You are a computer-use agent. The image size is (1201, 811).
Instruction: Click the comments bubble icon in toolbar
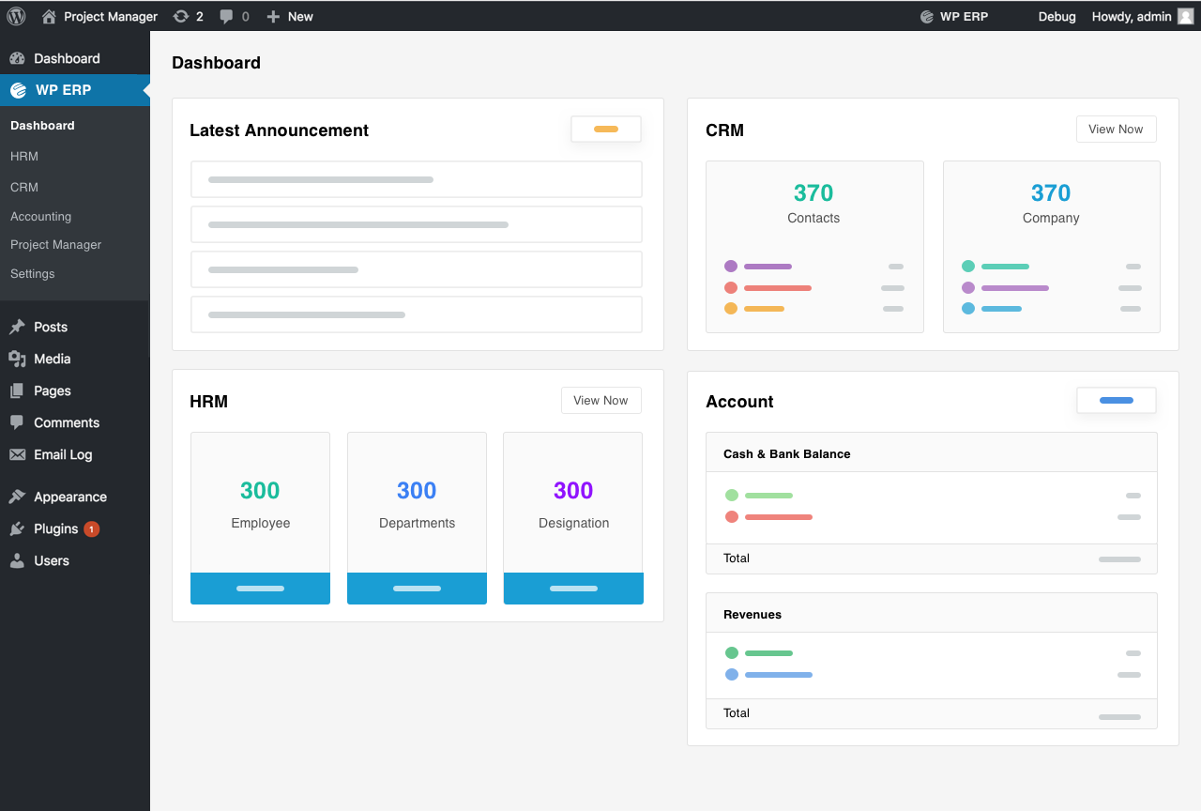click(226, 16)
